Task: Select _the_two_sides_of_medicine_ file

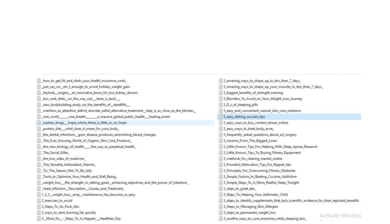Action: 63,159
